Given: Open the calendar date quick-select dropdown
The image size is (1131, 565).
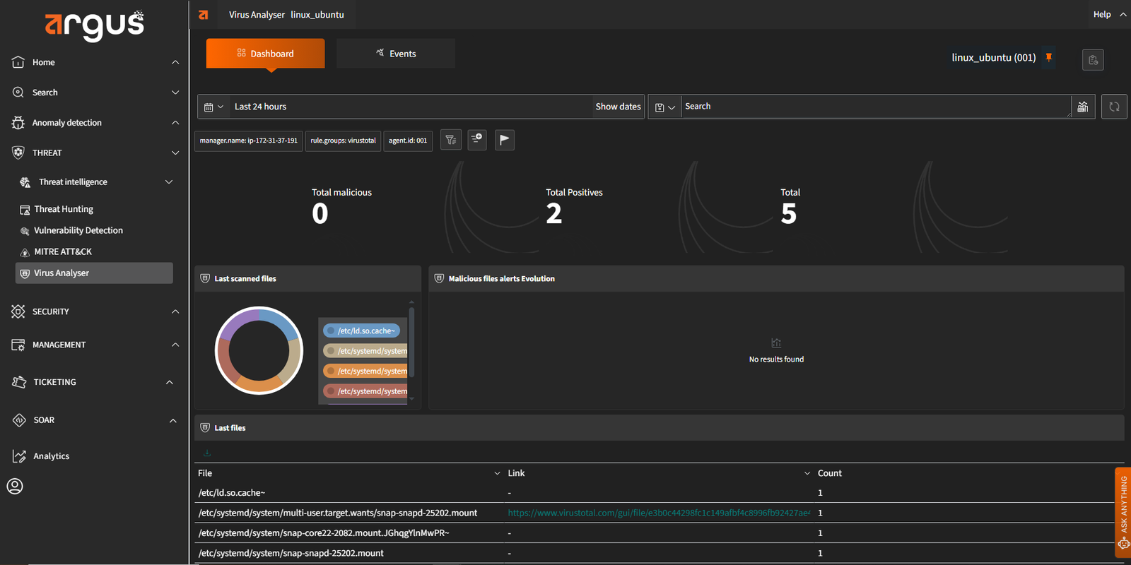Looking at the screenshot, I should (213, 107).
